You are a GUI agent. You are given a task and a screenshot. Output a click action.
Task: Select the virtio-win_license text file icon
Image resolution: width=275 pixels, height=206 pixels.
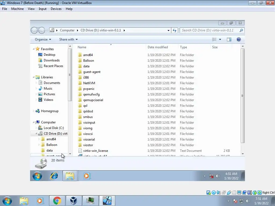click(80, 151)
